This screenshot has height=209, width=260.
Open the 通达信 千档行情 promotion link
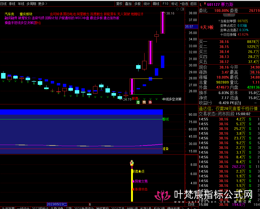coord(228,109)
